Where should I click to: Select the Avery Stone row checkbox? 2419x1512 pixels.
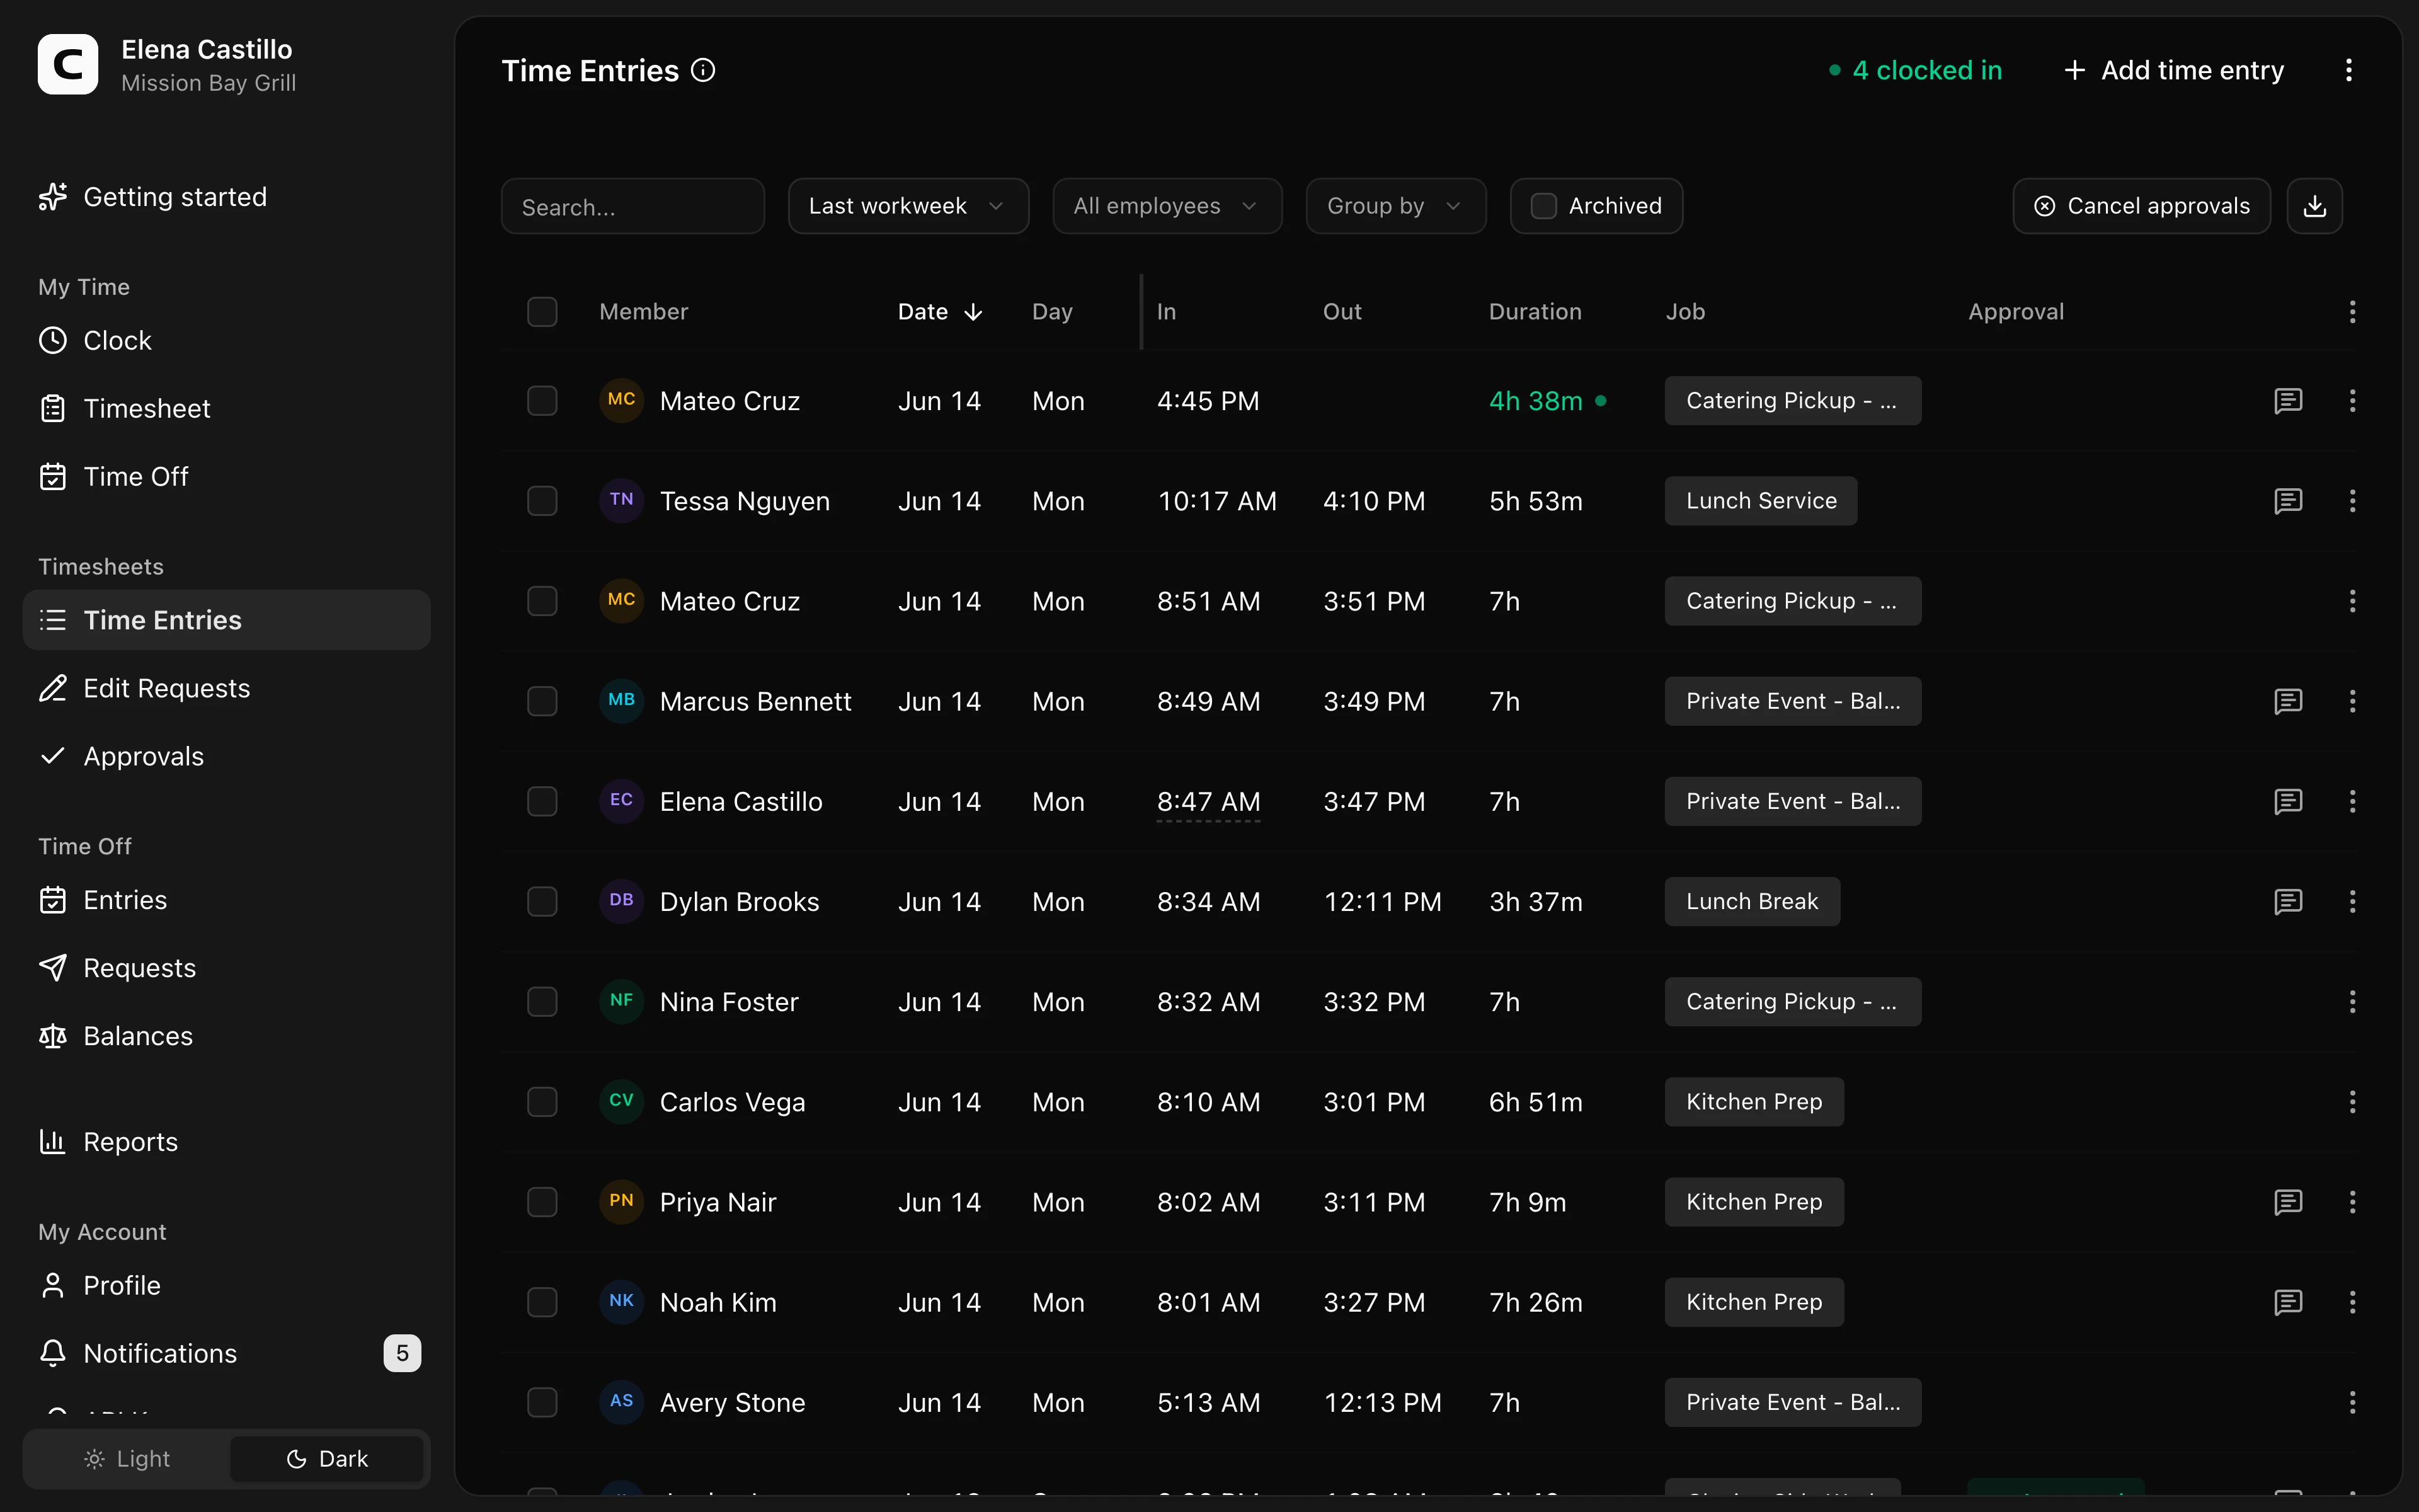point(542,1402)
